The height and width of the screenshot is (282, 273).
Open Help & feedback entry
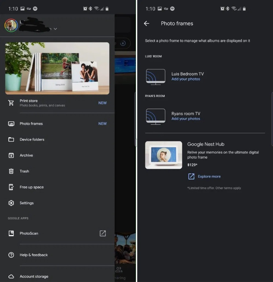(57, 255)
